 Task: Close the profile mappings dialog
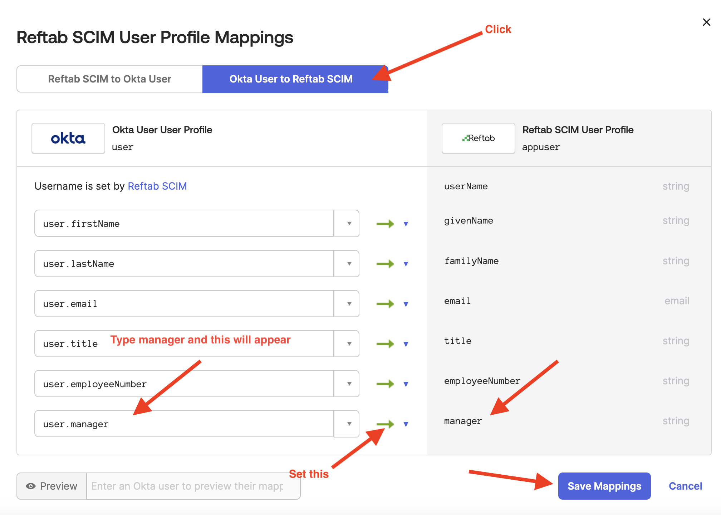pyautogui.click(x=706, y=22)
